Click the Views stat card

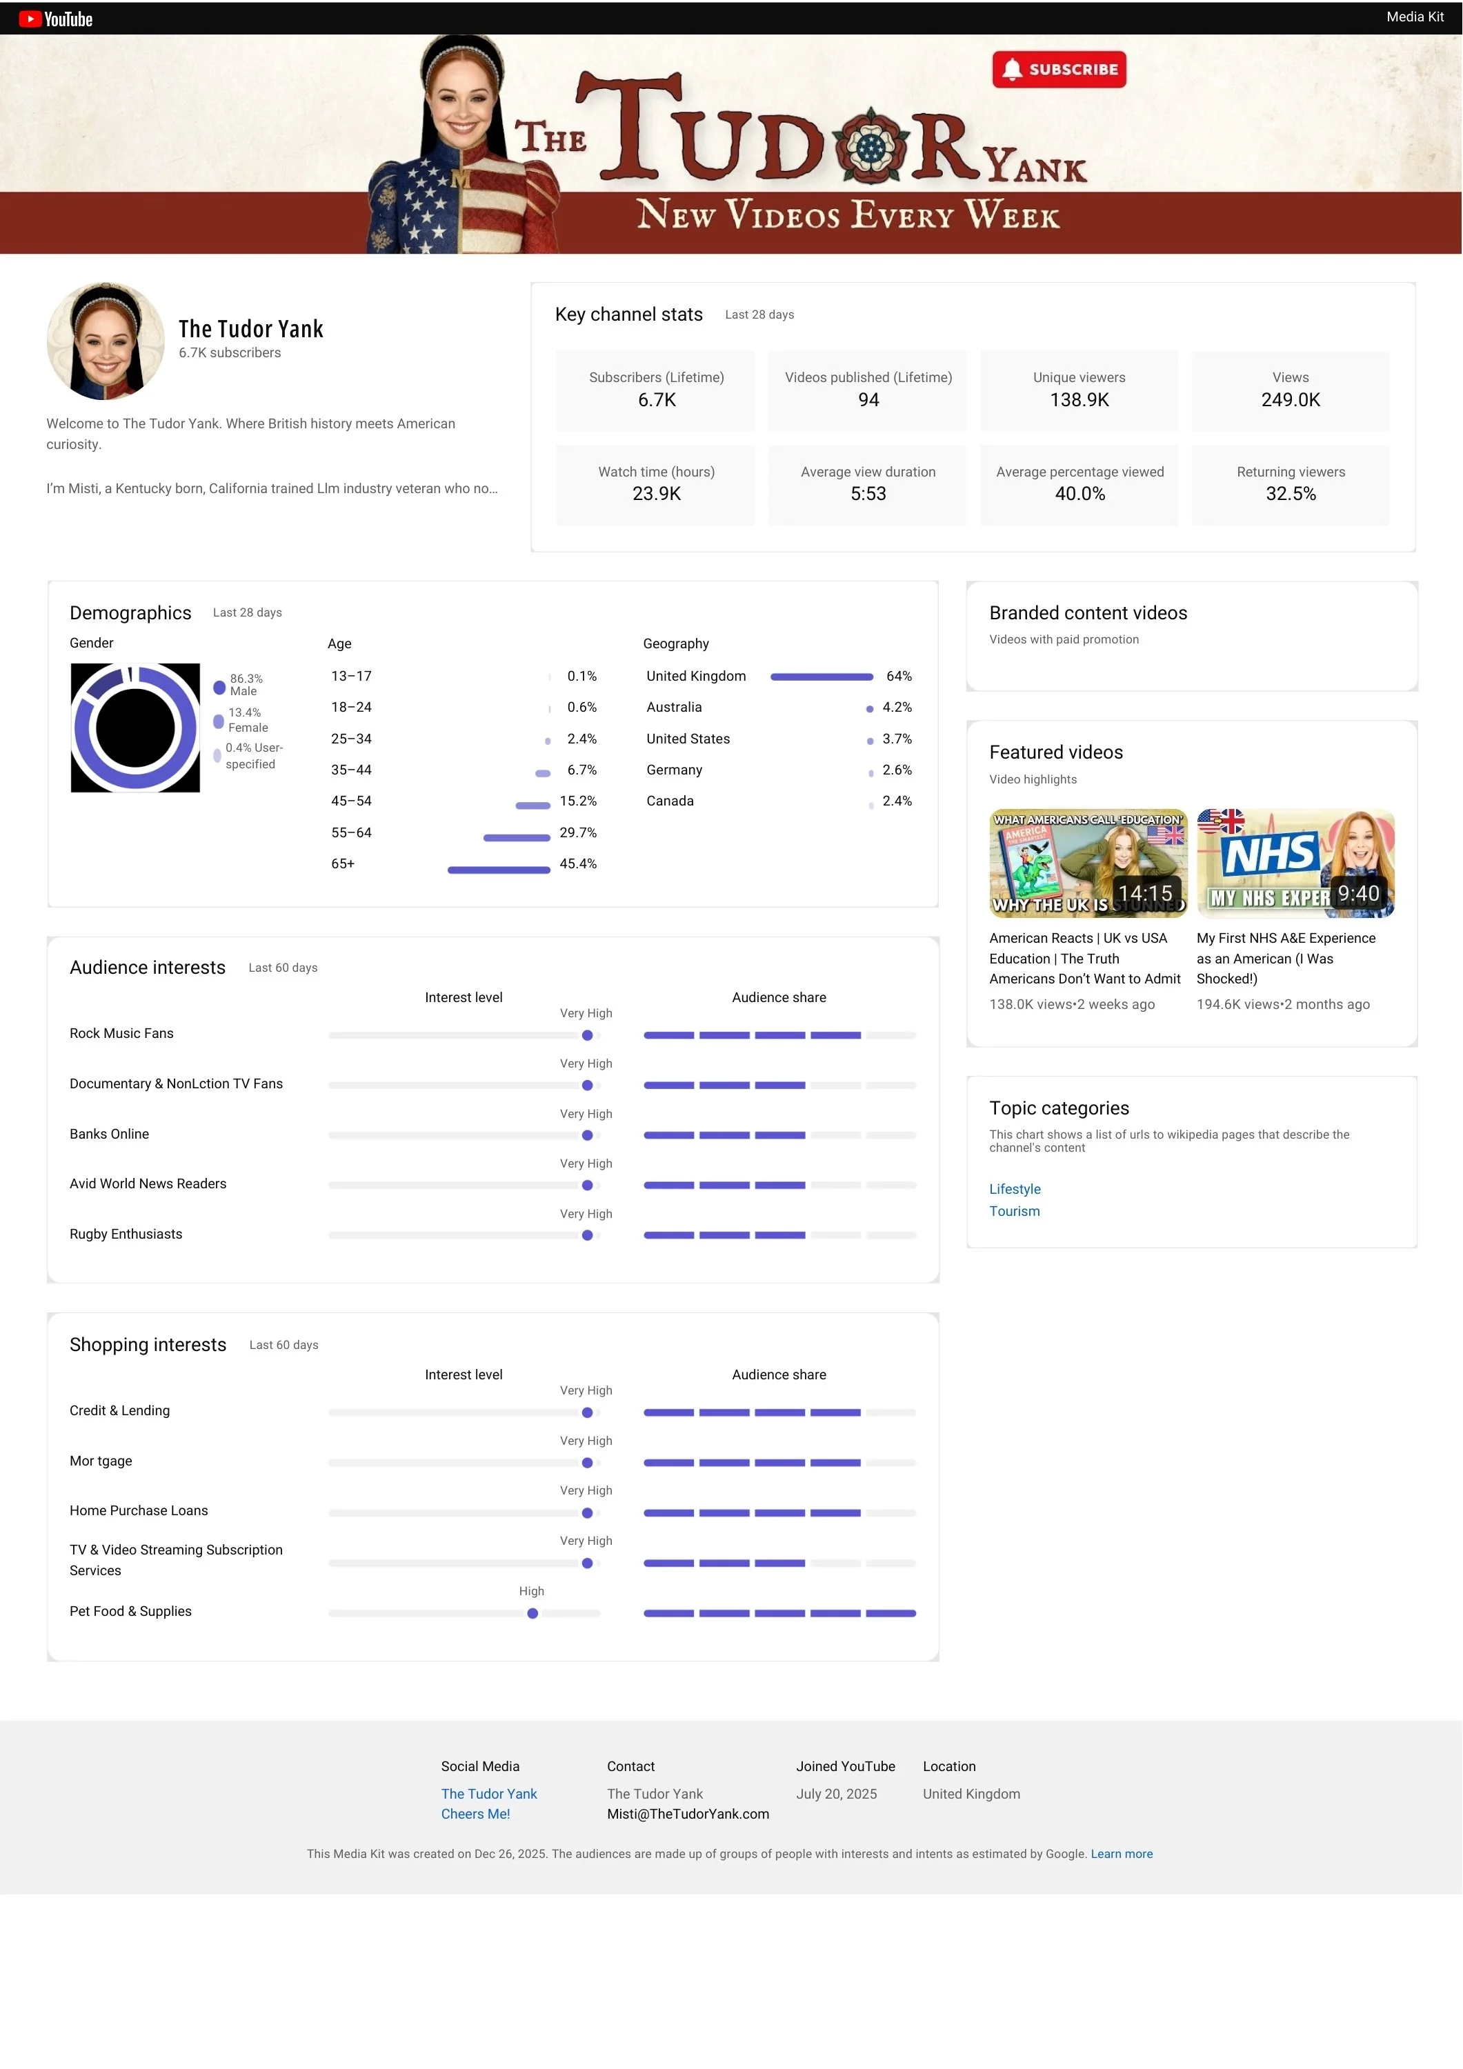pyautogui.click(x=1289, y=390)
